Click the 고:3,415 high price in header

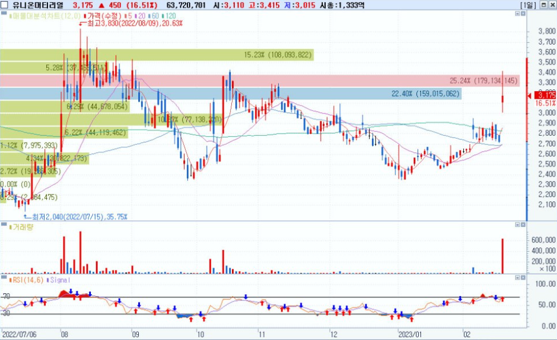click(x=264, y=5)
